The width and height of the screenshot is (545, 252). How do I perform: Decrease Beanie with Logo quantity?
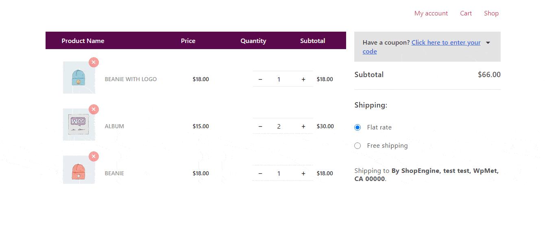(x=260, y=79)
